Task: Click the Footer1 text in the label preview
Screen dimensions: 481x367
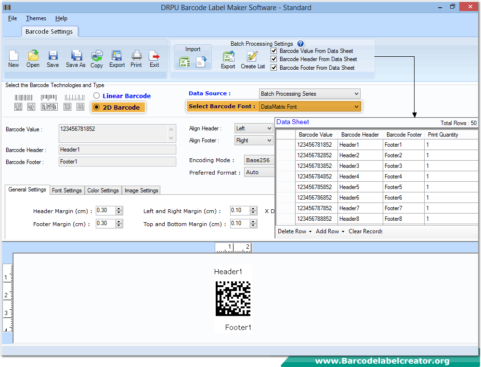Action: coord(238,328)
